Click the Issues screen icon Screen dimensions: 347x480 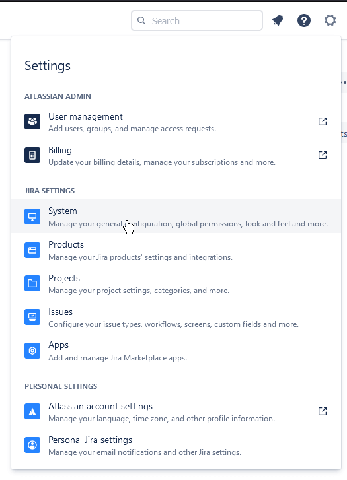point(32,317)
